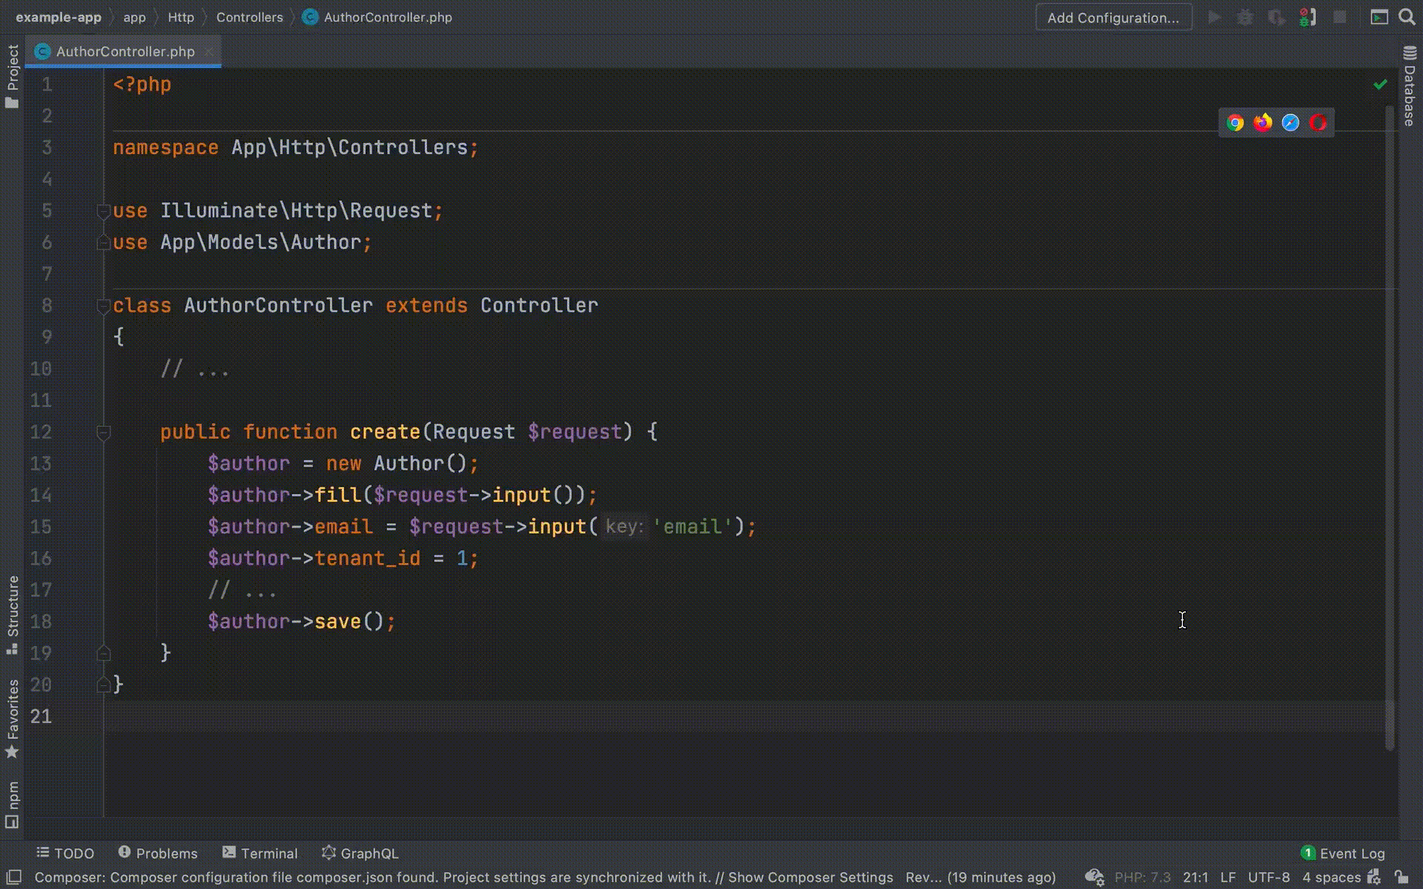Click the Search Everywhere magnifier icon
Image resolution: width=1423 pixels, height=889 pixels.
tap(1407, 17)
